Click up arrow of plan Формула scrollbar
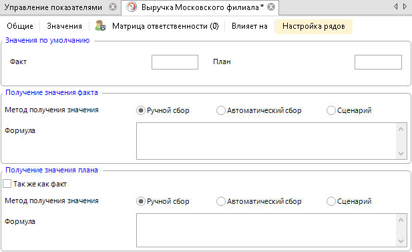412x252 pixels. pos(401,220)
